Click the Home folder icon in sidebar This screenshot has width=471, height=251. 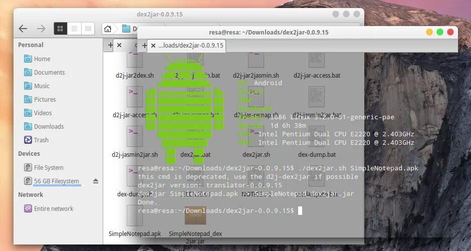(28, 59)
